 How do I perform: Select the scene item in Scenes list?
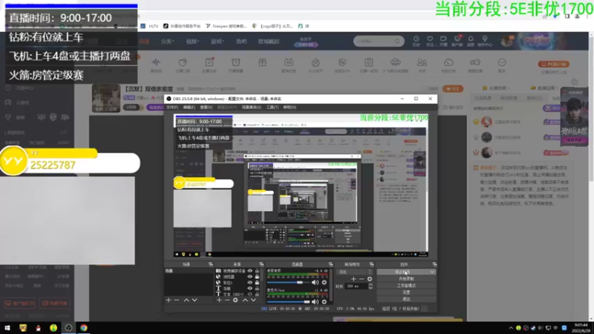click(189, 271)
